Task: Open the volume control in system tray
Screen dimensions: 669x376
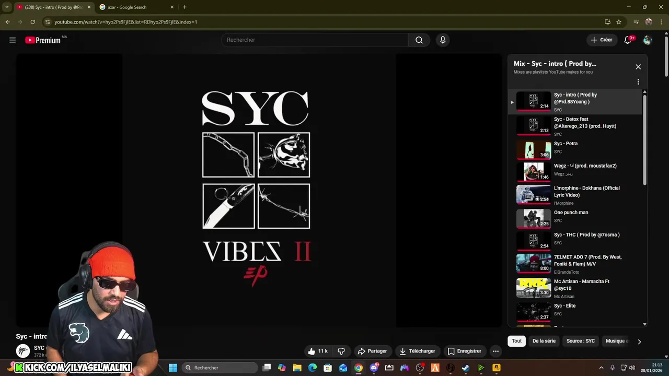Action: coord(632,368)
